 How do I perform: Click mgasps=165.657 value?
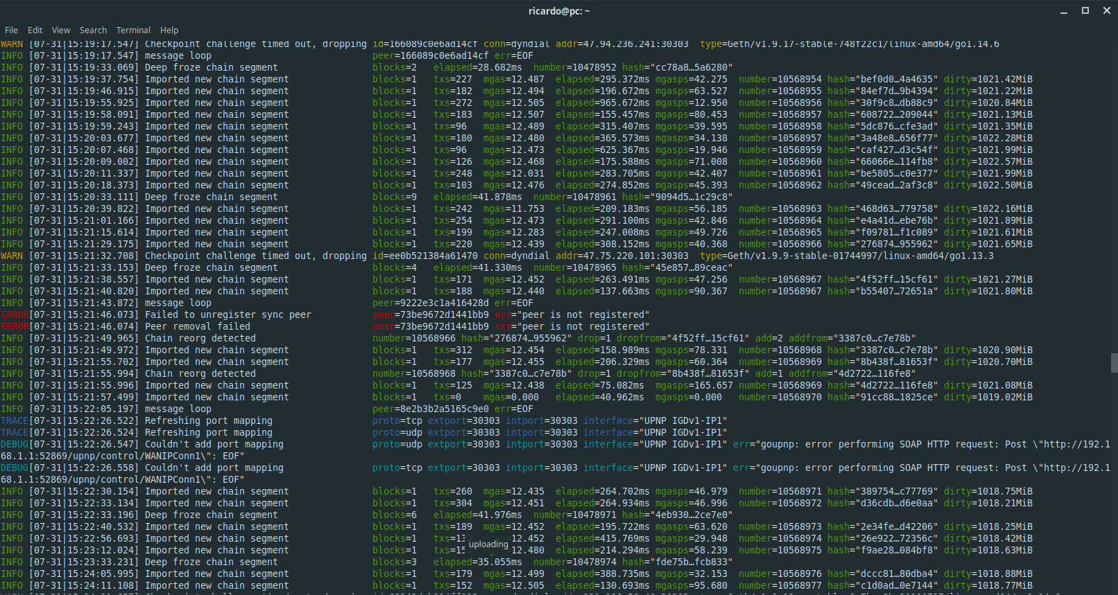pyautogui.click(x=694, y=385)
